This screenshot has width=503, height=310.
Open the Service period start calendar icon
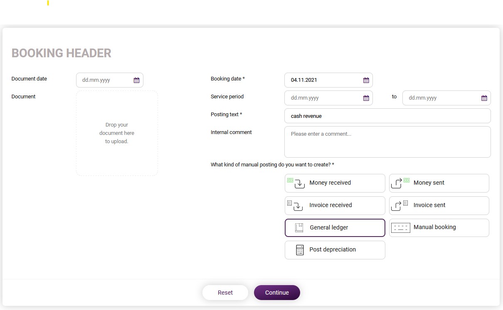click(x=366, y=98)
